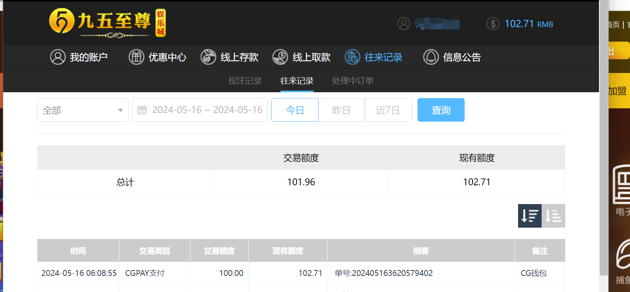Click the dollar balance icon
630x292 pixels.
[x=493, y=24]
